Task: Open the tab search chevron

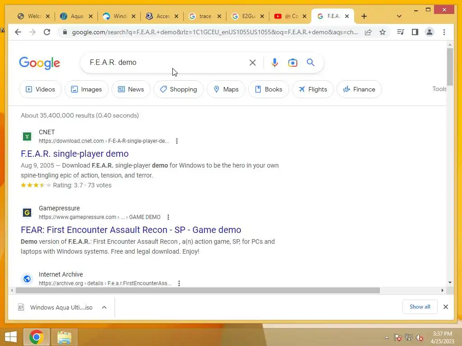Action: click(x=399, y=16)
